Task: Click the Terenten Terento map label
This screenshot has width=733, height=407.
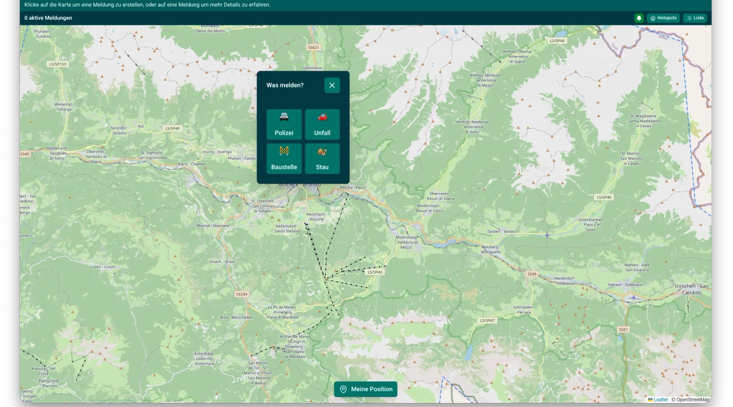Action: click(119, 131)
